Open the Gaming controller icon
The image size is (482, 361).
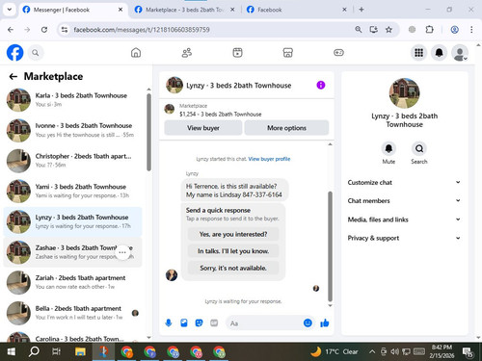coord(338,53)
